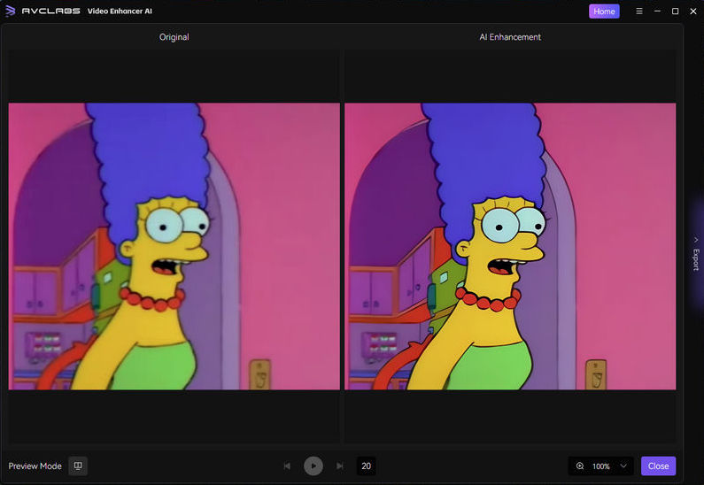Click the Preview Mode label text
704x485 pixels.
(x=35, y=466)
